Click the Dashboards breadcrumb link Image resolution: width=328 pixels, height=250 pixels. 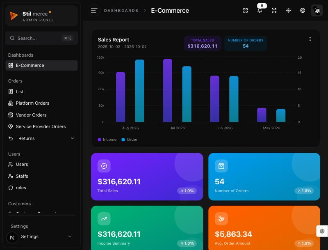[121, 11]
